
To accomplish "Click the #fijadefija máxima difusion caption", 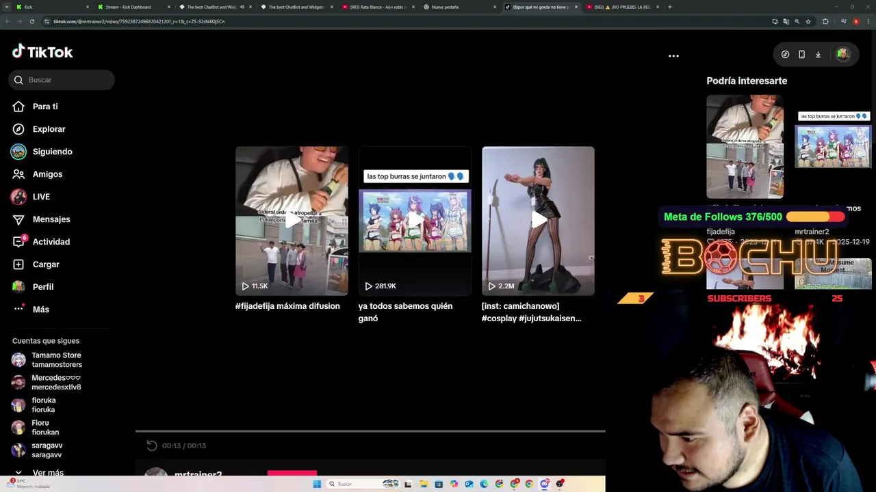I will tap(287, 306).
